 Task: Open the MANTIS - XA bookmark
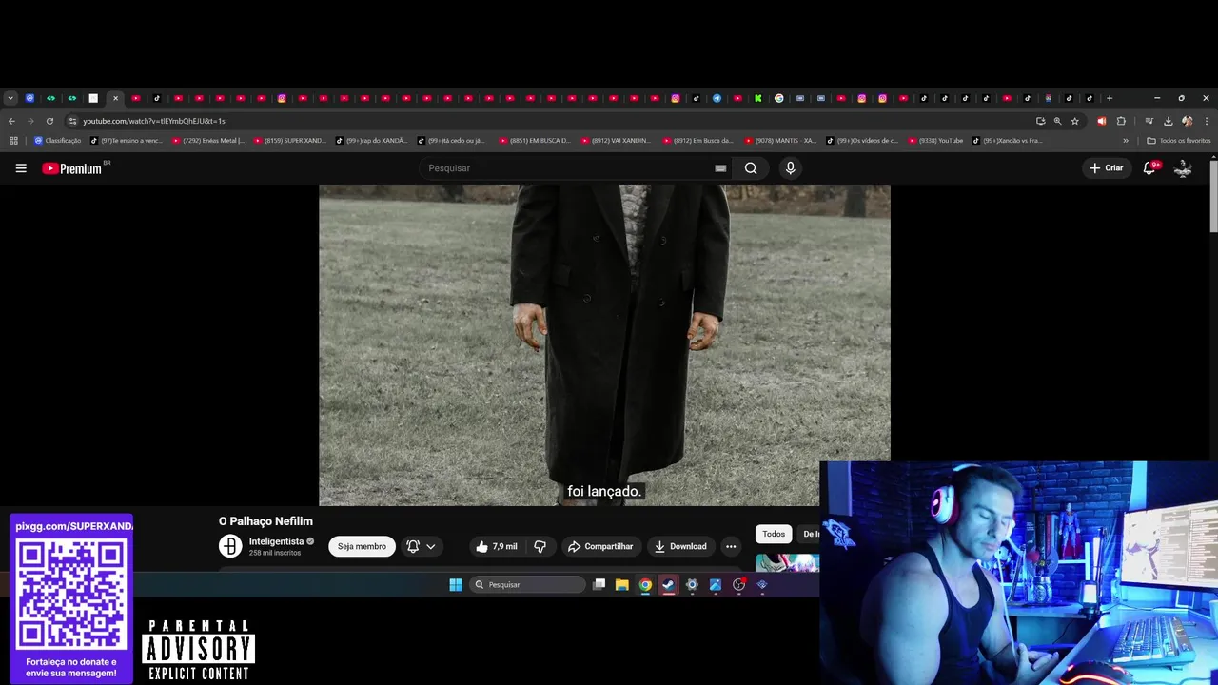click(780, 141)
